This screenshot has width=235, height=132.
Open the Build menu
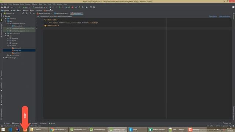click(x=40, y=4)
